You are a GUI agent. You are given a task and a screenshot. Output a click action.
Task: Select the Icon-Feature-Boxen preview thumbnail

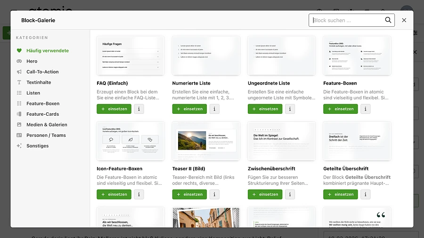point(130,141)
